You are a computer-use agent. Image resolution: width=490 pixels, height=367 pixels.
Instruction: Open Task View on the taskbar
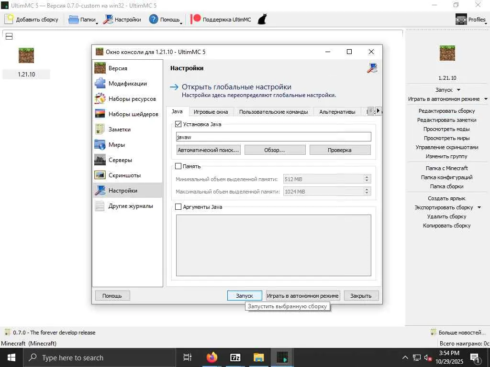[x=188, y=357]
